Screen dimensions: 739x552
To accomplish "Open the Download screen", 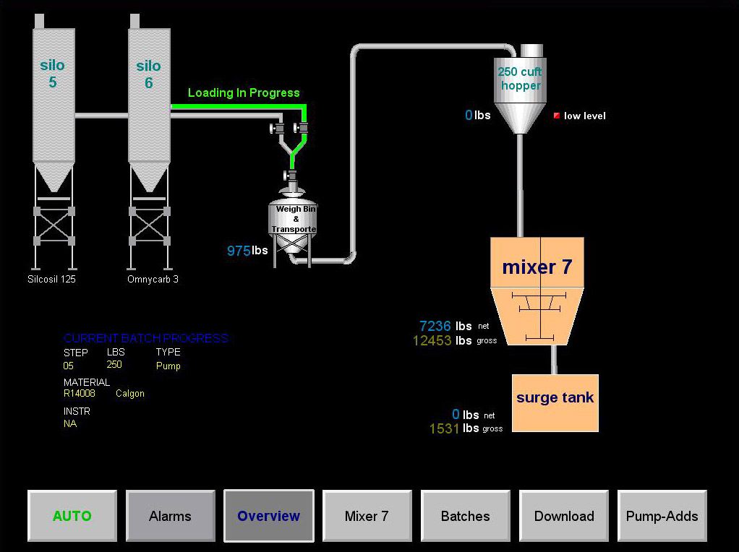I will (564, 516).
